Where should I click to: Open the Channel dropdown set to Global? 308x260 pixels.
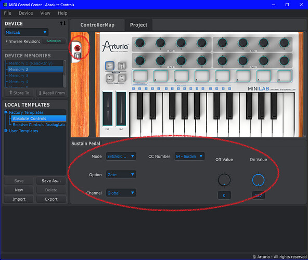pyautogui.click(x=121, y=193)
